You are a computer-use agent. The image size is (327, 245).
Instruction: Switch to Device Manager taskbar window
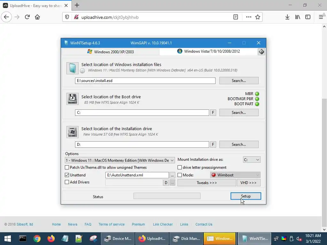pyautogui.click(x=118, y=239)
